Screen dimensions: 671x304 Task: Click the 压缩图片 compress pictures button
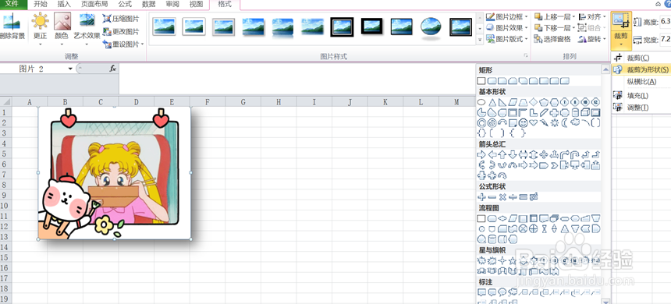pos(121,19)
